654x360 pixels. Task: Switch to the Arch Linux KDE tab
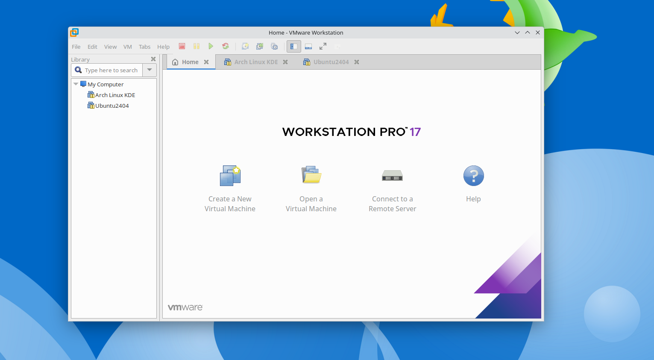(x=256, y=62)
